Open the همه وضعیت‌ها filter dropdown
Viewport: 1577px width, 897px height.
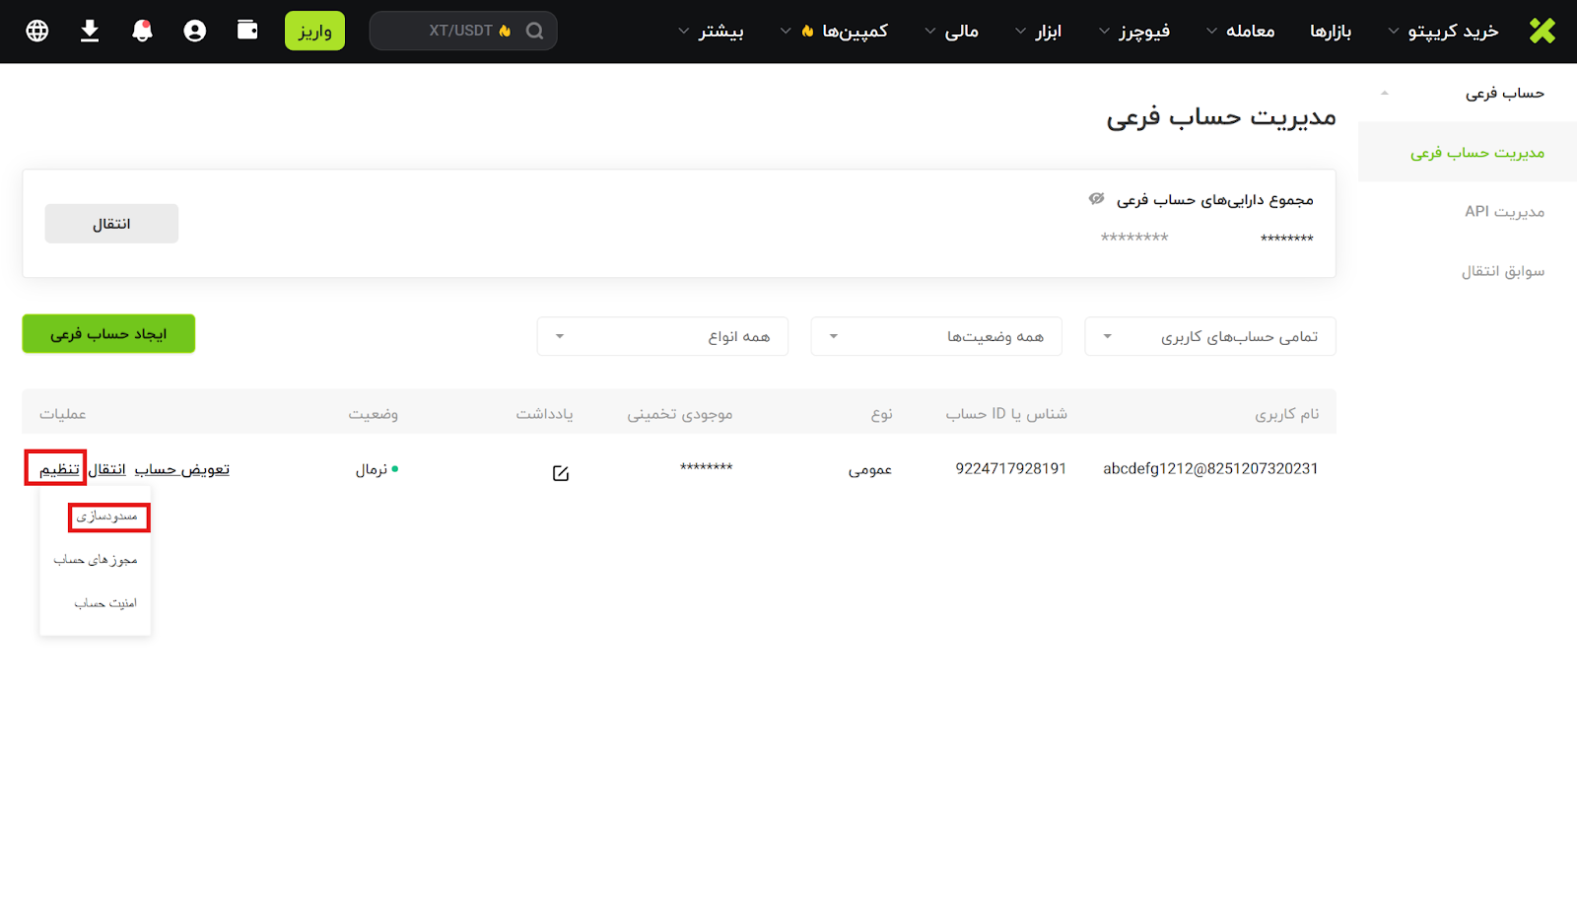tap(935, 337)
